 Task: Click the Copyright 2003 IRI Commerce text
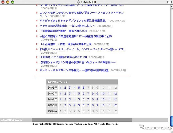[75, 124]
